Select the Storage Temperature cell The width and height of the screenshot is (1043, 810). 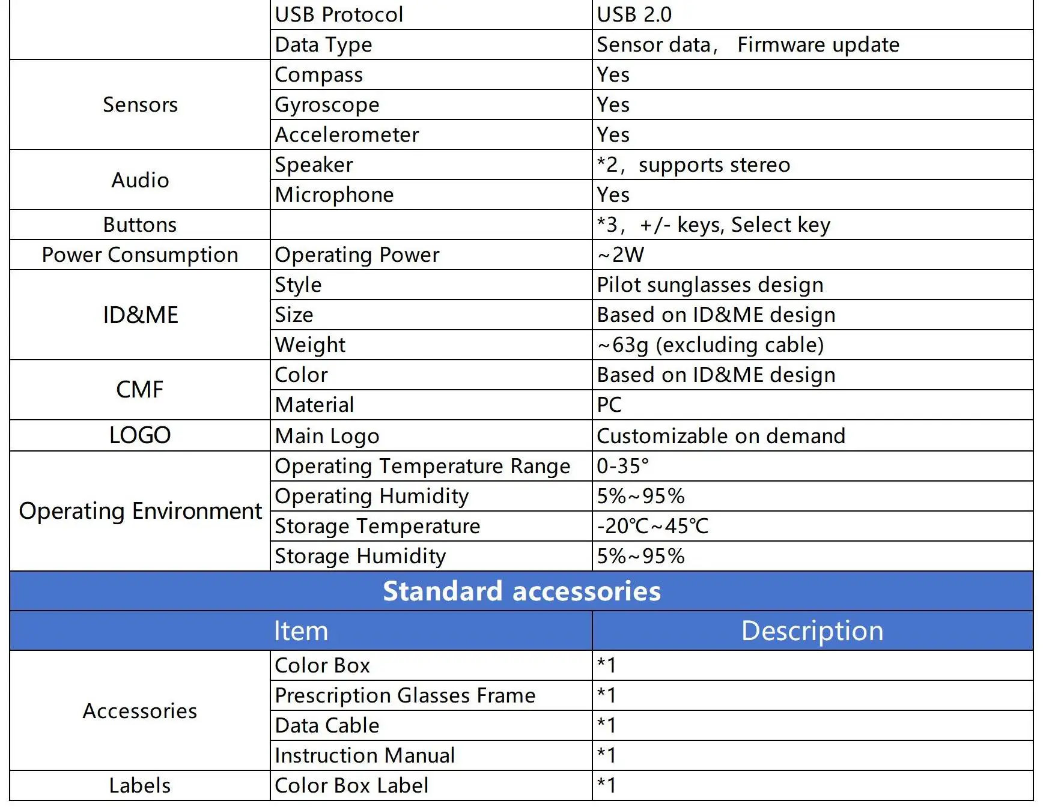(x=431, y=526)
